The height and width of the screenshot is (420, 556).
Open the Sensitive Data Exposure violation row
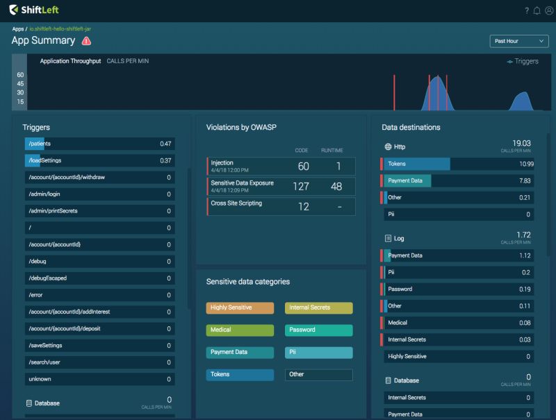[281, 186]
